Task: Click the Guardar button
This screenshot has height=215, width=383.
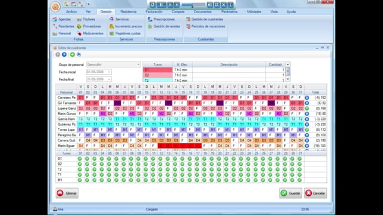Action: tap(291, 193)
